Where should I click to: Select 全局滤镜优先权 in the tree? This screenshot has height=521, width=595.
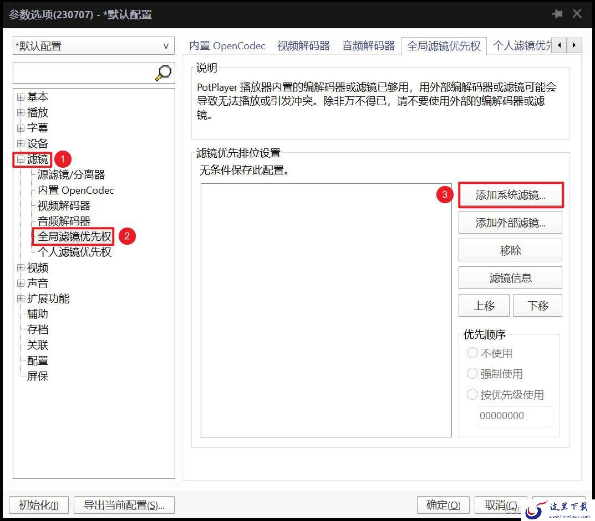pos(74,236)
